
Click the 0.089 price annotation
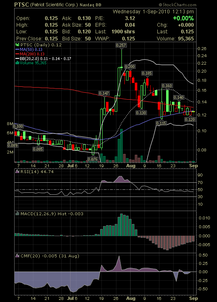(13, 146)
